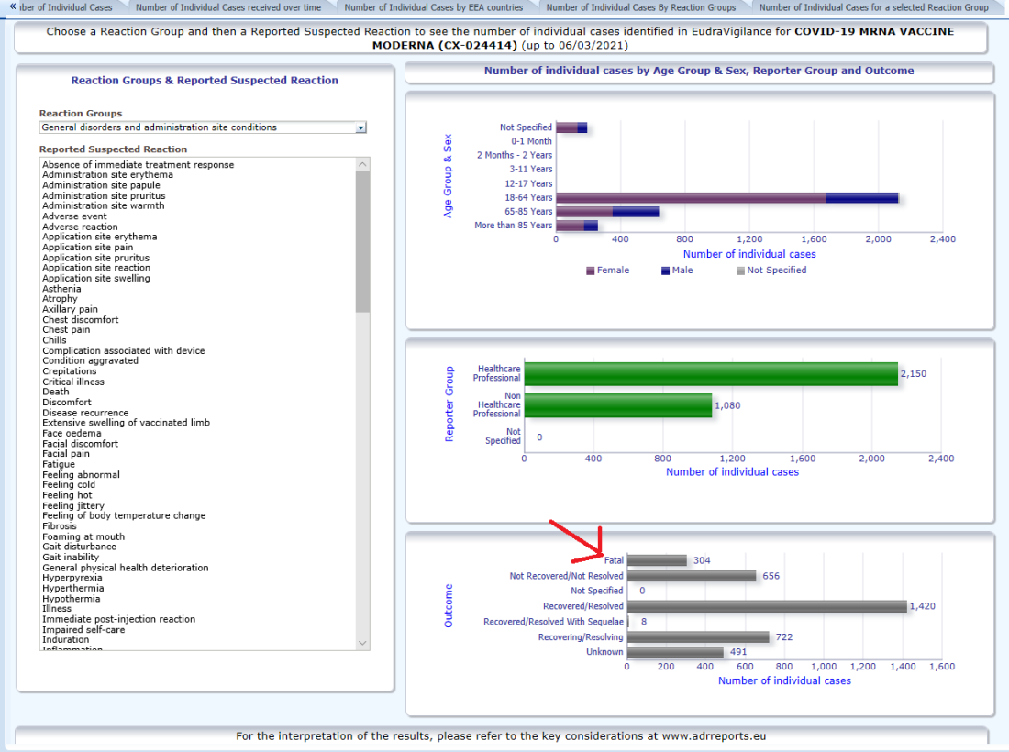This screenshot has height=752, width=1009.
Task: Choose Application site pruritus
Action: point(96,258)
